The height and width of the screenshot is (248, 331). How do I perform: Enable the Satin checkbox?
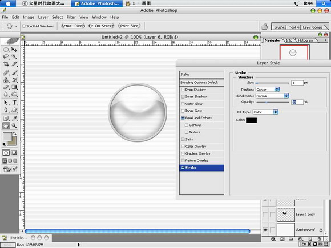pos(183,139)
